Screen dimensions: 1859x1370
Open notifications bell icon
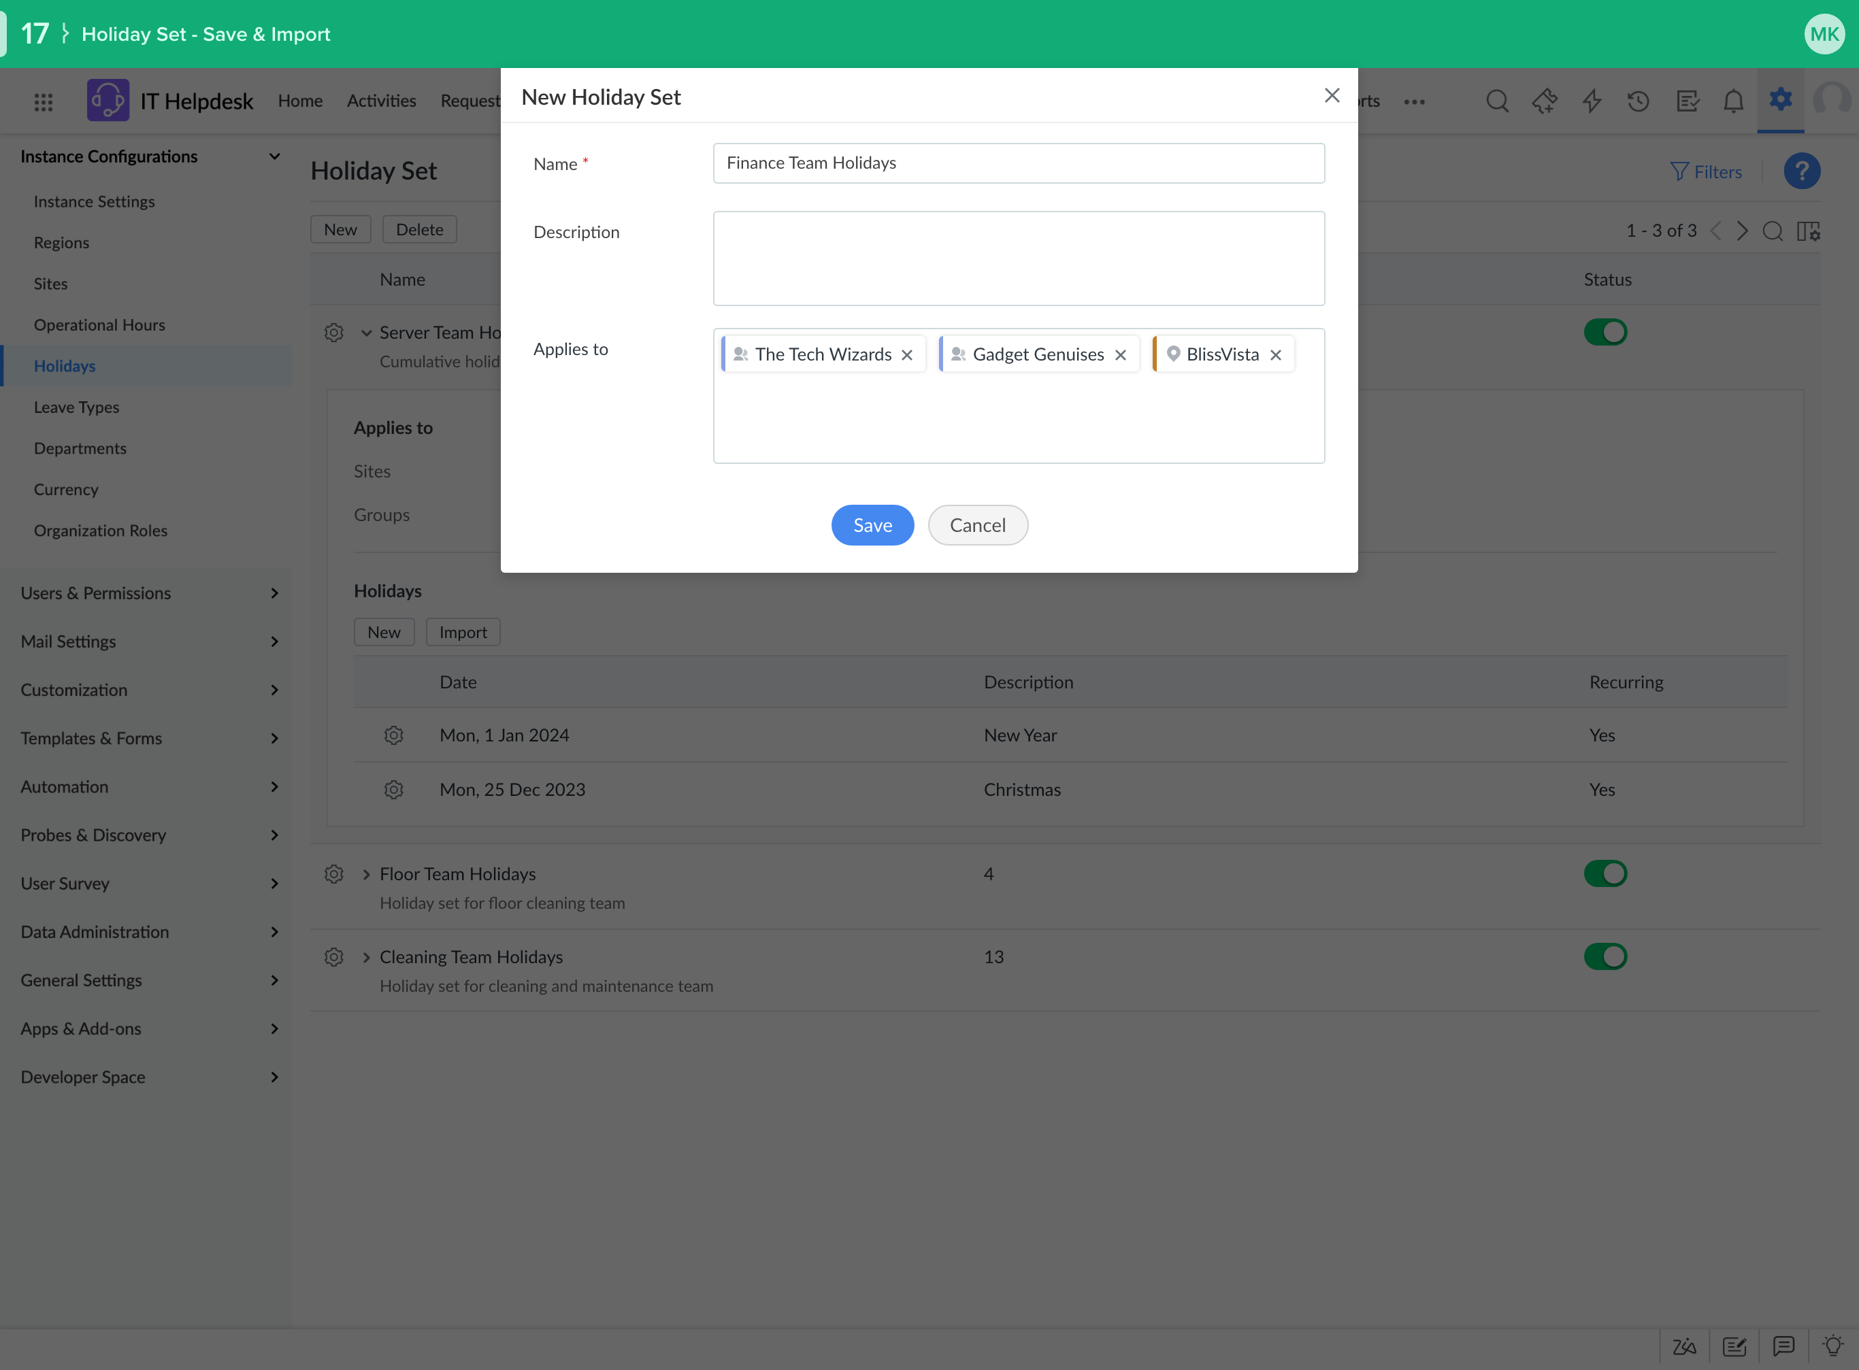point(1734,101)
